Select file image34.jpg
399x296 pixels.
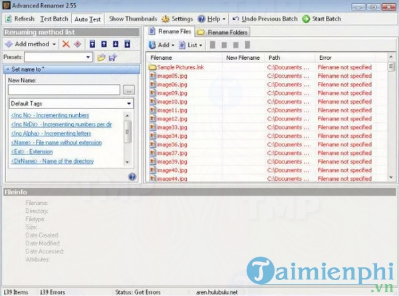pyautogui.click(x=267, y=136)
